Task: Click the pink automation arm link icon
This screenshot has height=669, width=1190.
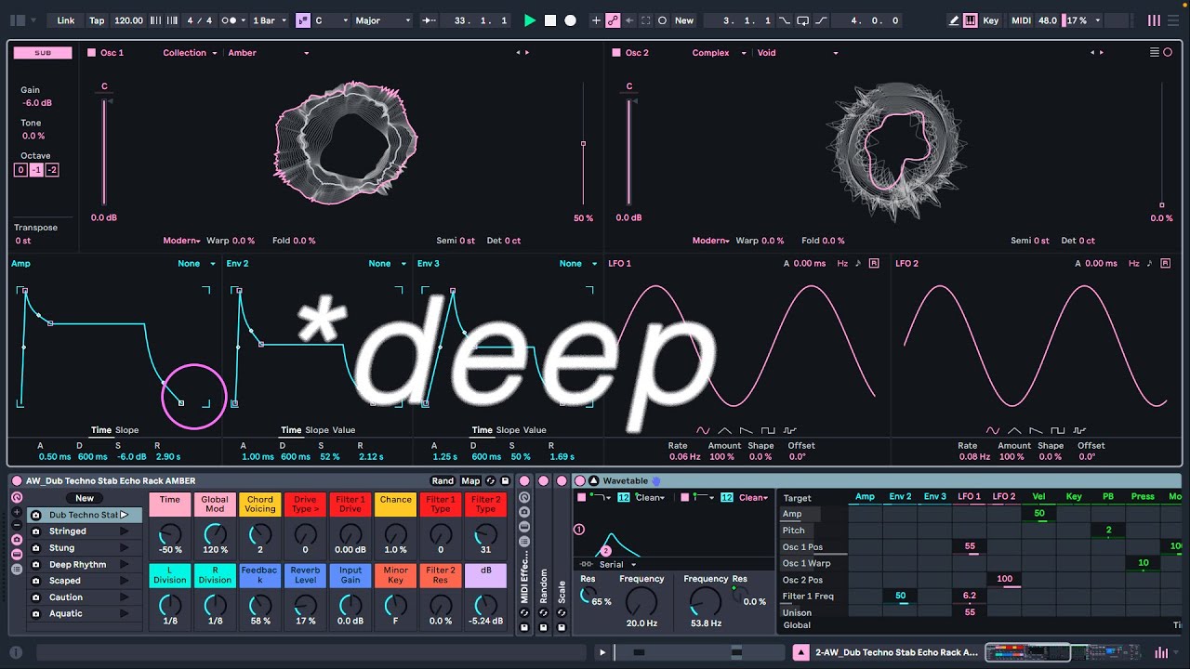Action: (x=613, y=20)
